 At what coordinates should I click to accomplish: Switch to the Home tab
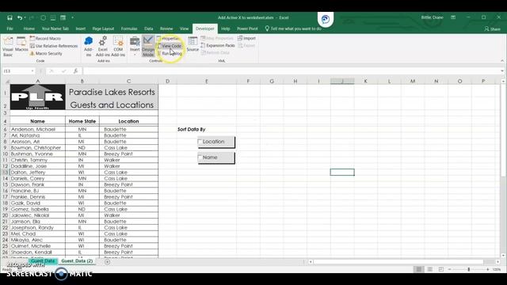tap(29, 28)
